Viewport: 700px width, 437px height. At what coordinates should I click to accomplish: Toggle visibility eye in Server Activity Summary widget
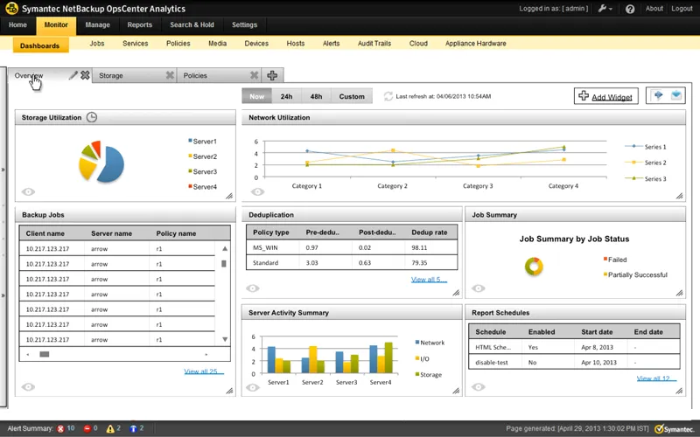coord(253,387)
